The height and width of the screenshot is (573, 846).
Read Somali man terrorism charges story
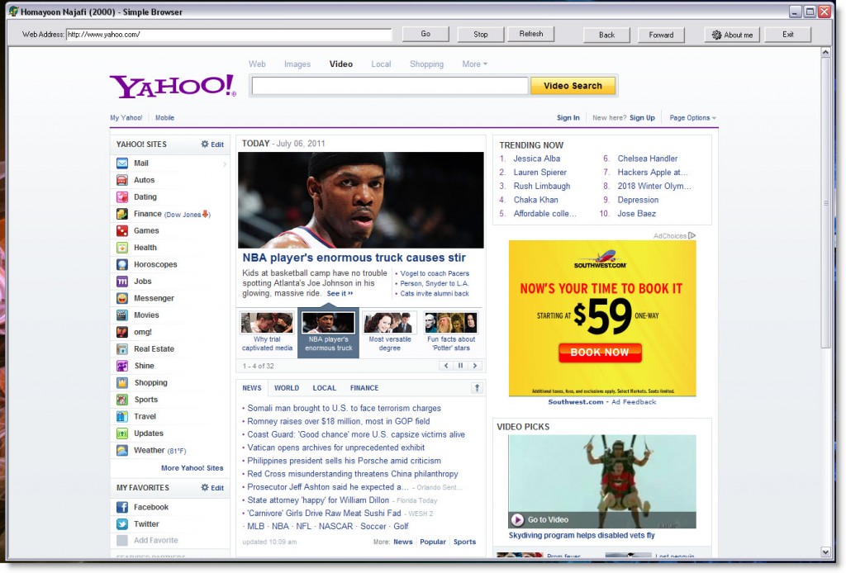click(345, 408)
